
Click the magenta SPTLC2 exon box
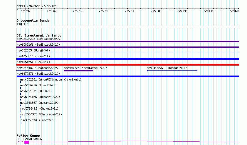point(27,142)
